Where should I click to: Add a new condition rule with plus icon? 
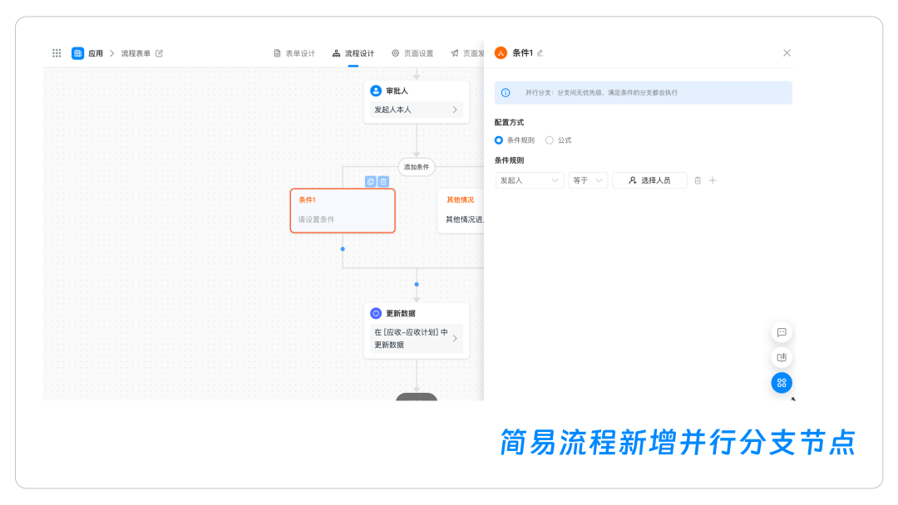click(713, 180)
